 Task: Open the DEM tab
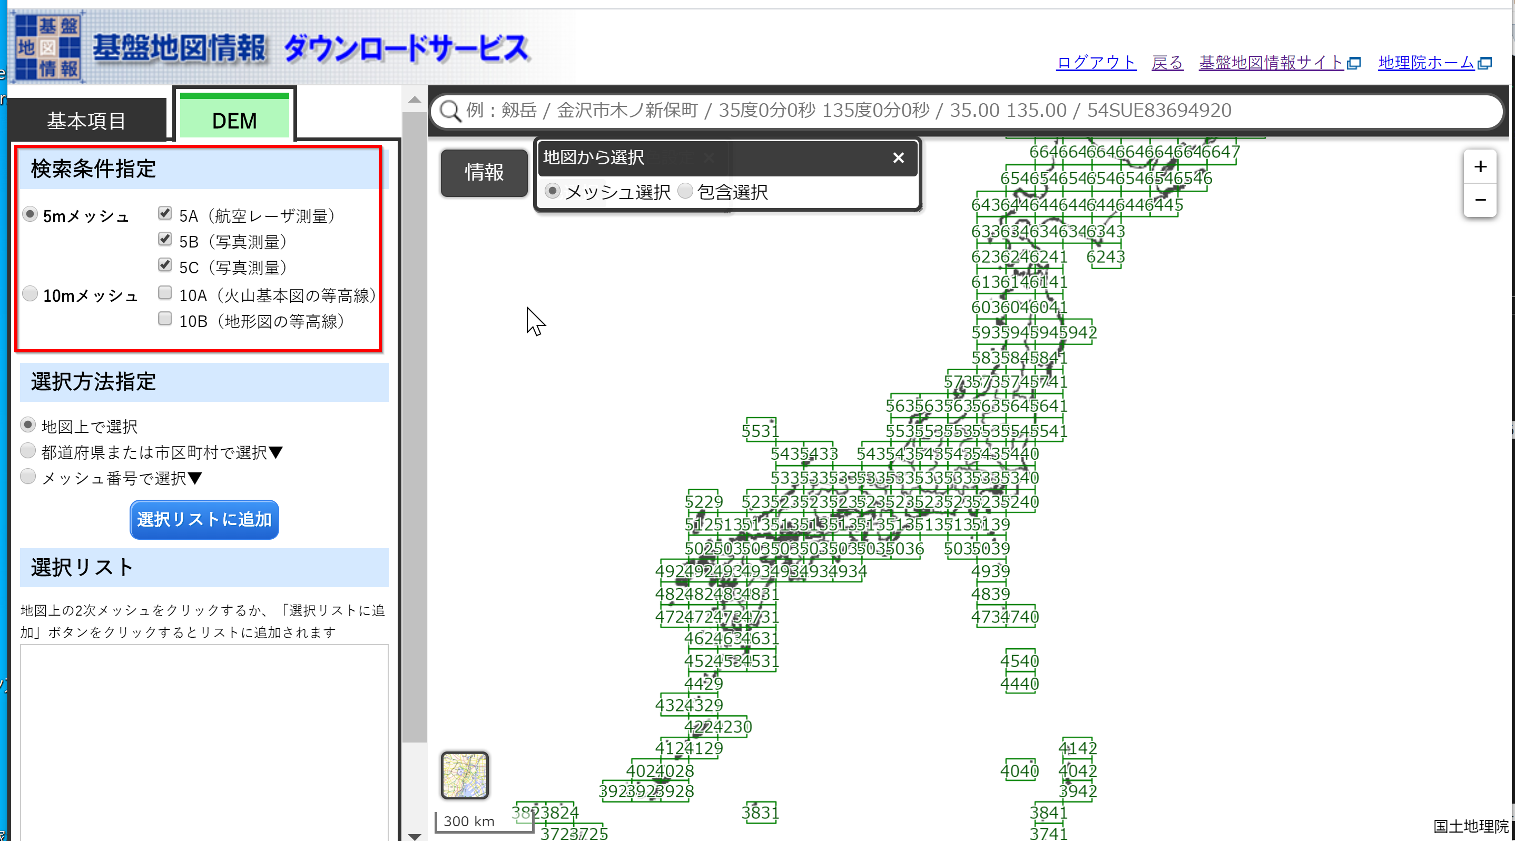pyautogui.click(x=234, y=121)
